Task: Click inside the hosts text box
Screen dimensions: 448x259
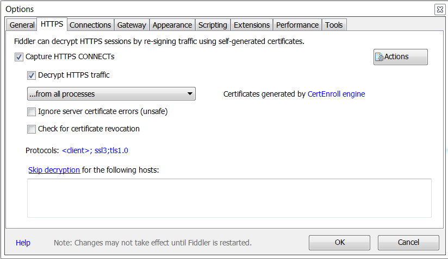Action: (x=229, y=198)
